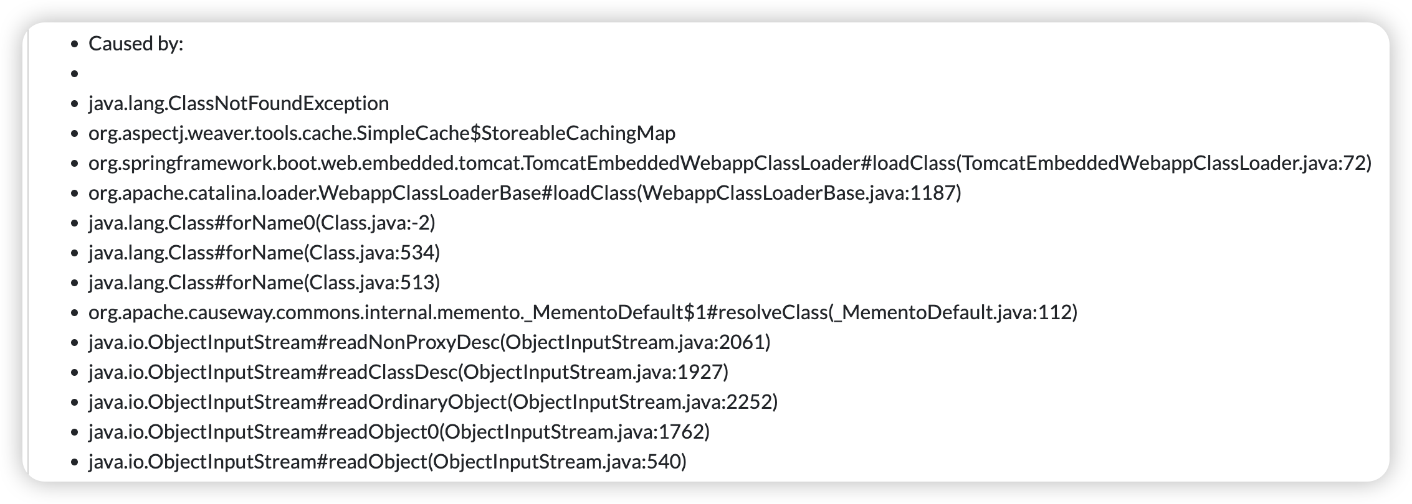Screen dimensions: 1412x504
Task: Click the "Caused by:" line
Action: tap(136, 44)
